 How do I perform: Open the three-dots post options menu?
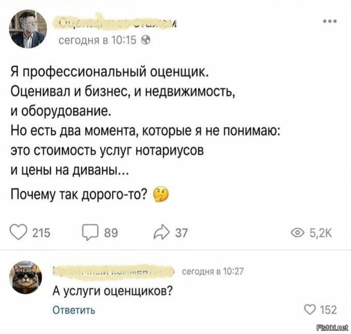point(330,21)
